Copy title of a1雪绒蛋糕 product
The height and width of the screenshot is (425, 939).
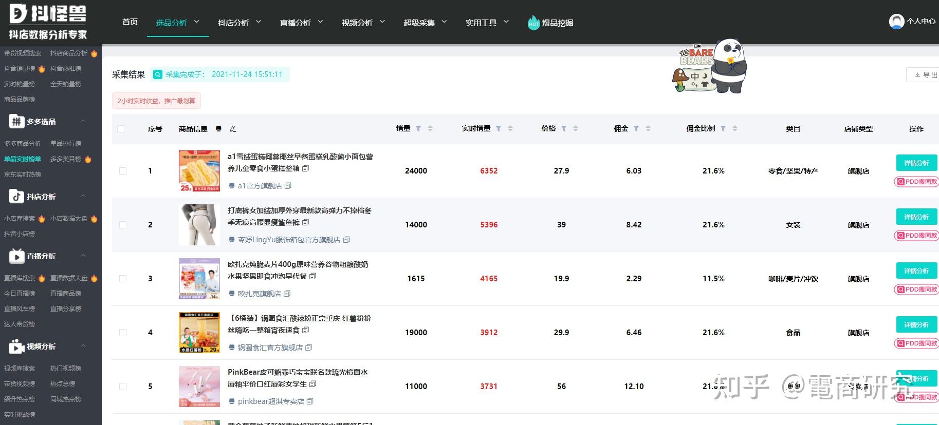[x=306, y=168]
